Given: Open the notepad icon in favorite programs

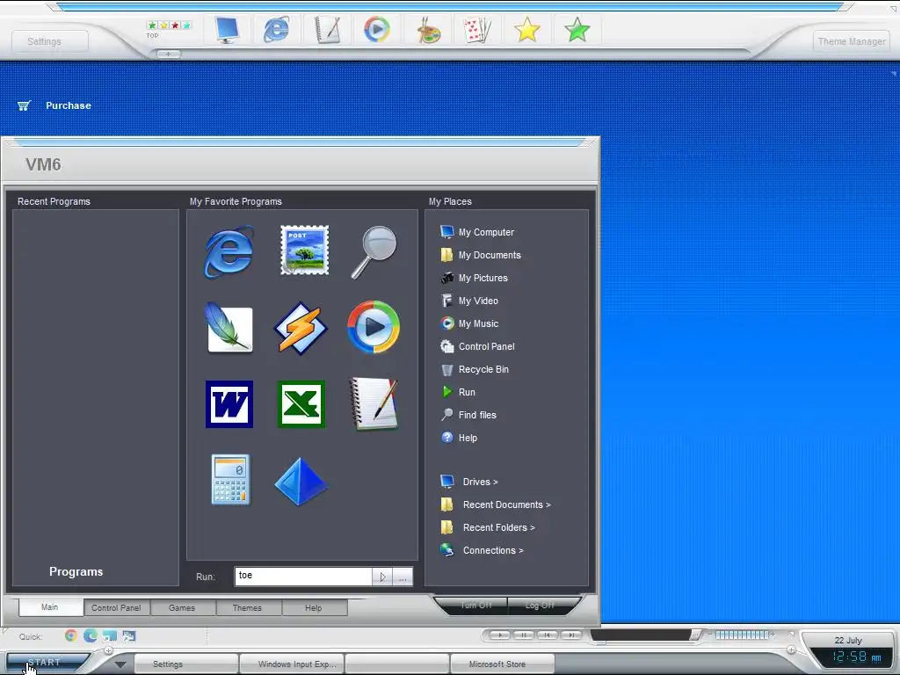Looking at the screenshot, I should coord(374,403).
